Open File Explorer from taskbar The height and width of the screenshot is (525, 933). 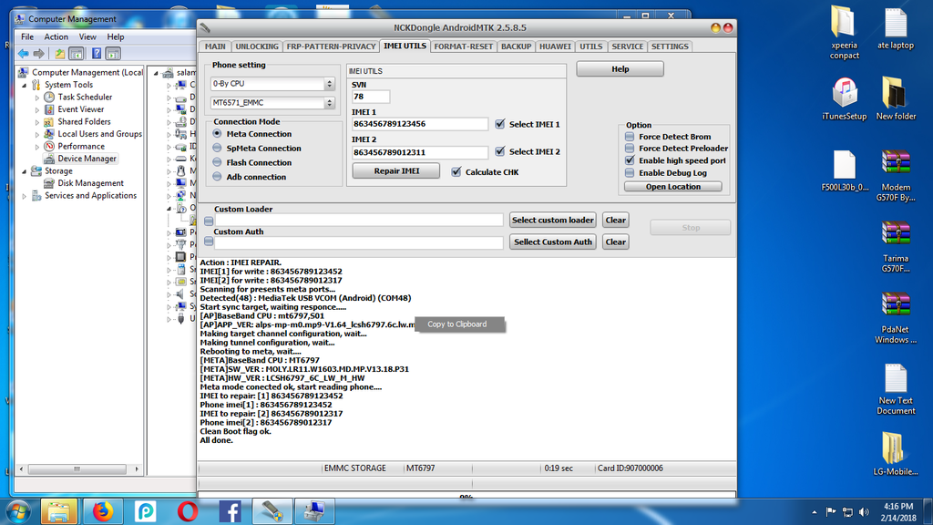pos(58,512)
